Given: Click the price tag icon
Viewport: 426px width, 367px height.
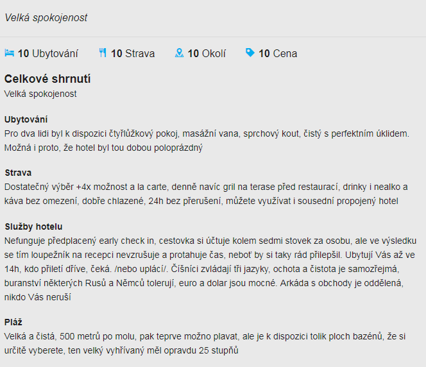Looking at the screenshot, I should 250,53.
